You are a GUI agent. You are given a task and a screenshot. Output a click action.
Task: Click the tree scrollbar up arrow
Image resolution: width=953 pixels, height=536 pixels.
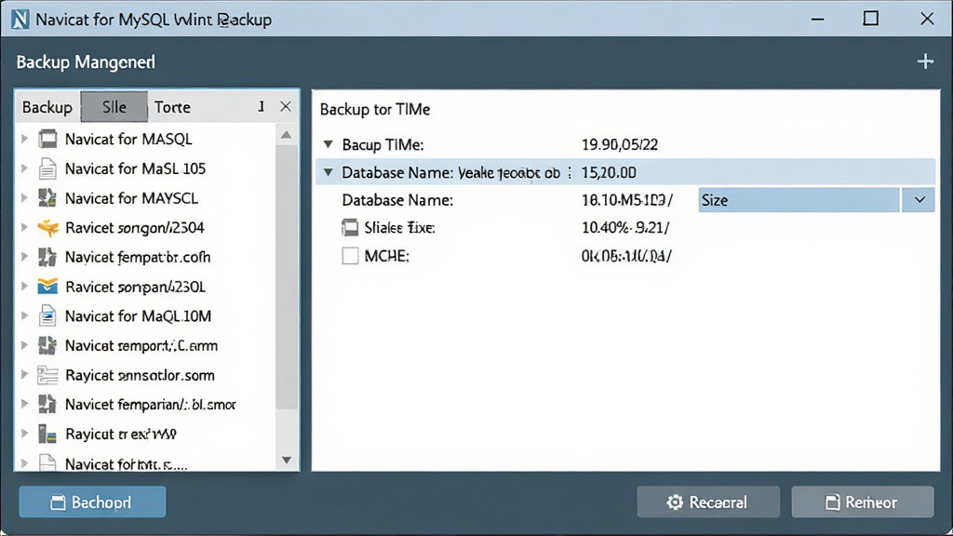click(287, 135)
